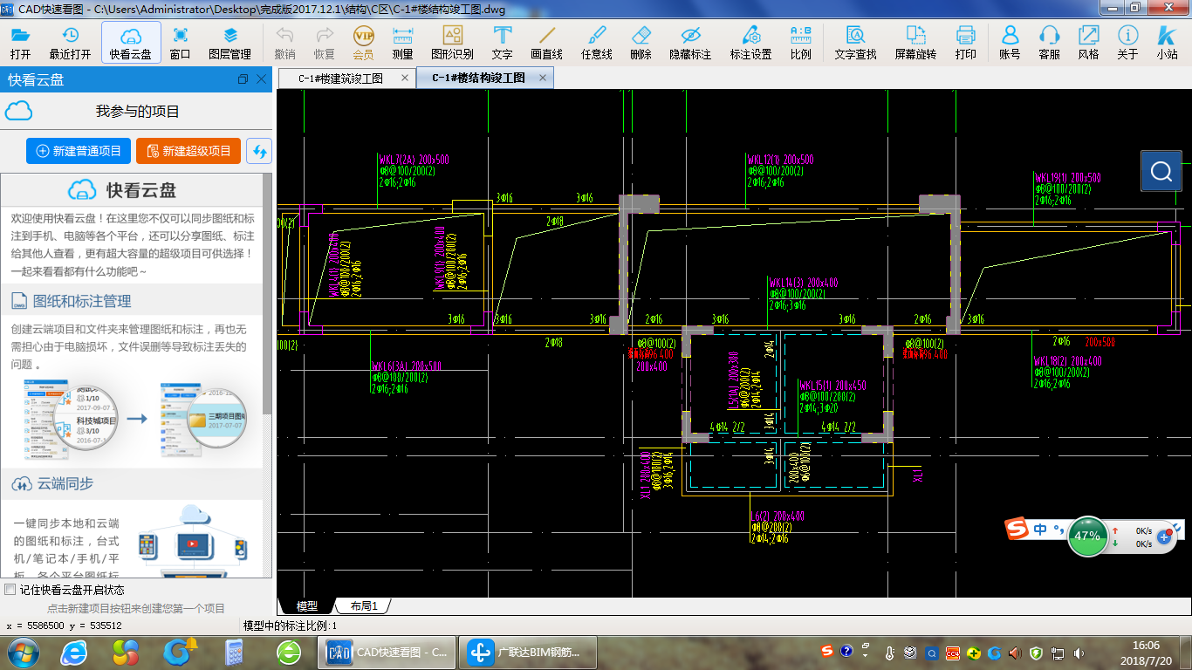Open 客服 customer service icon

1050,43
